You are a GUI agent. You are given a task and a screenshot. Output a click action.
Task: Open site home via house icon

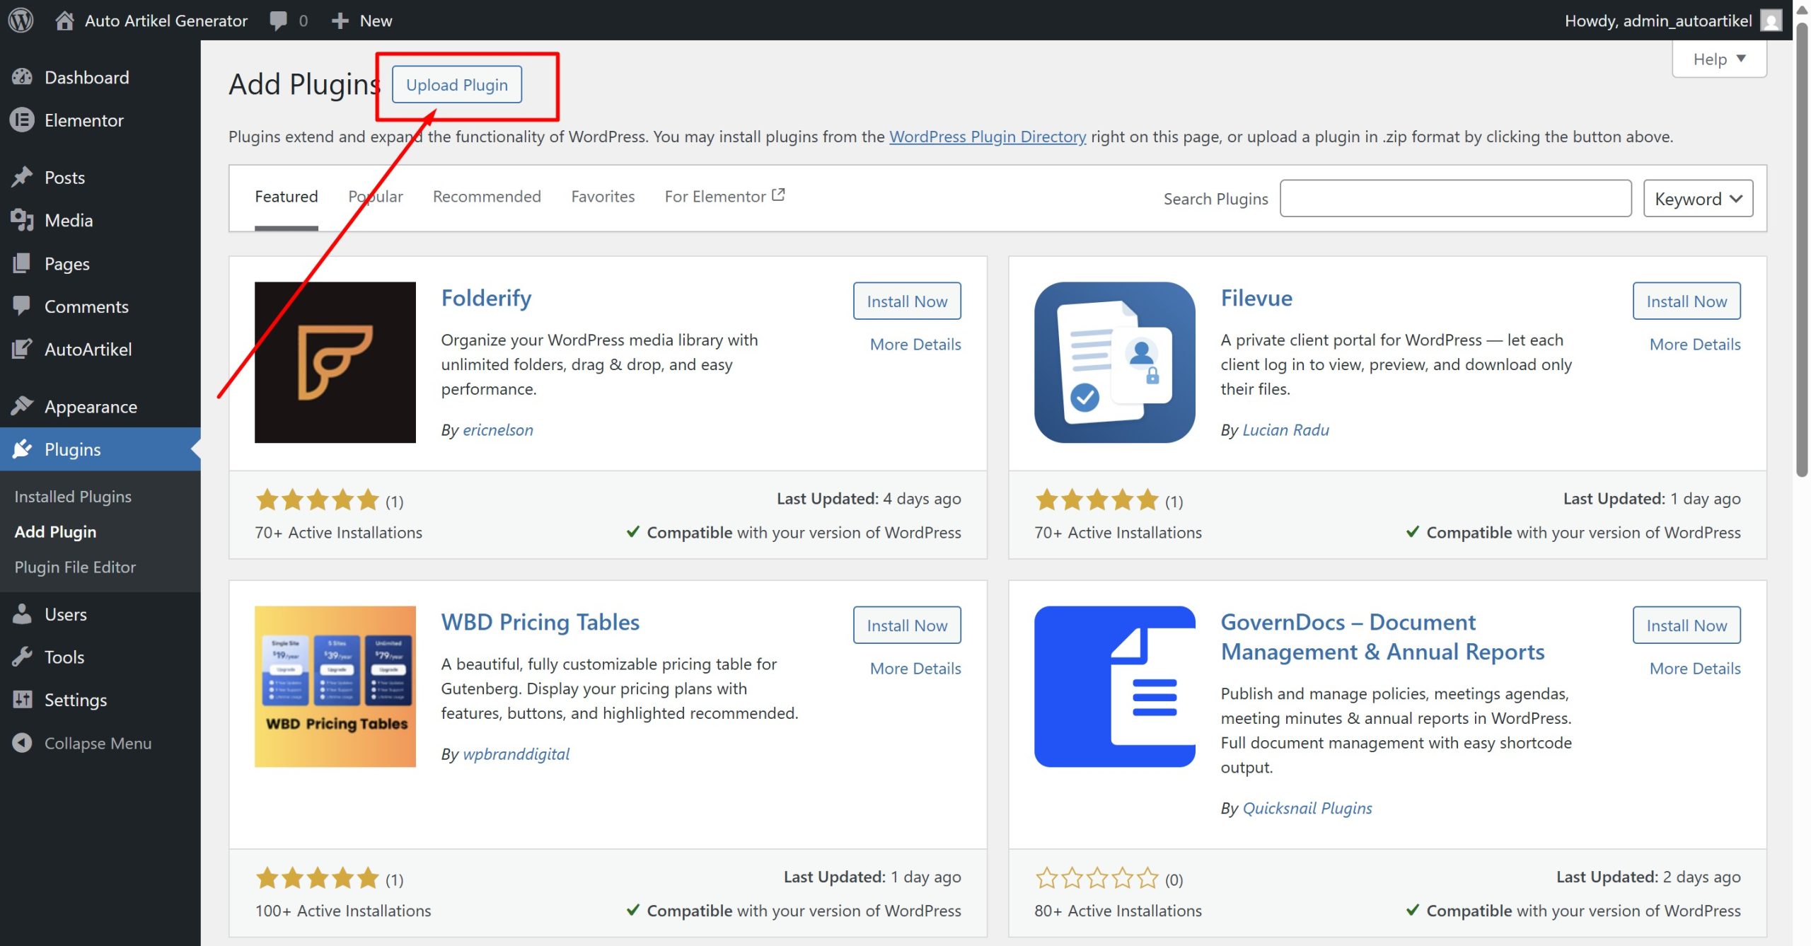[64, 20]
